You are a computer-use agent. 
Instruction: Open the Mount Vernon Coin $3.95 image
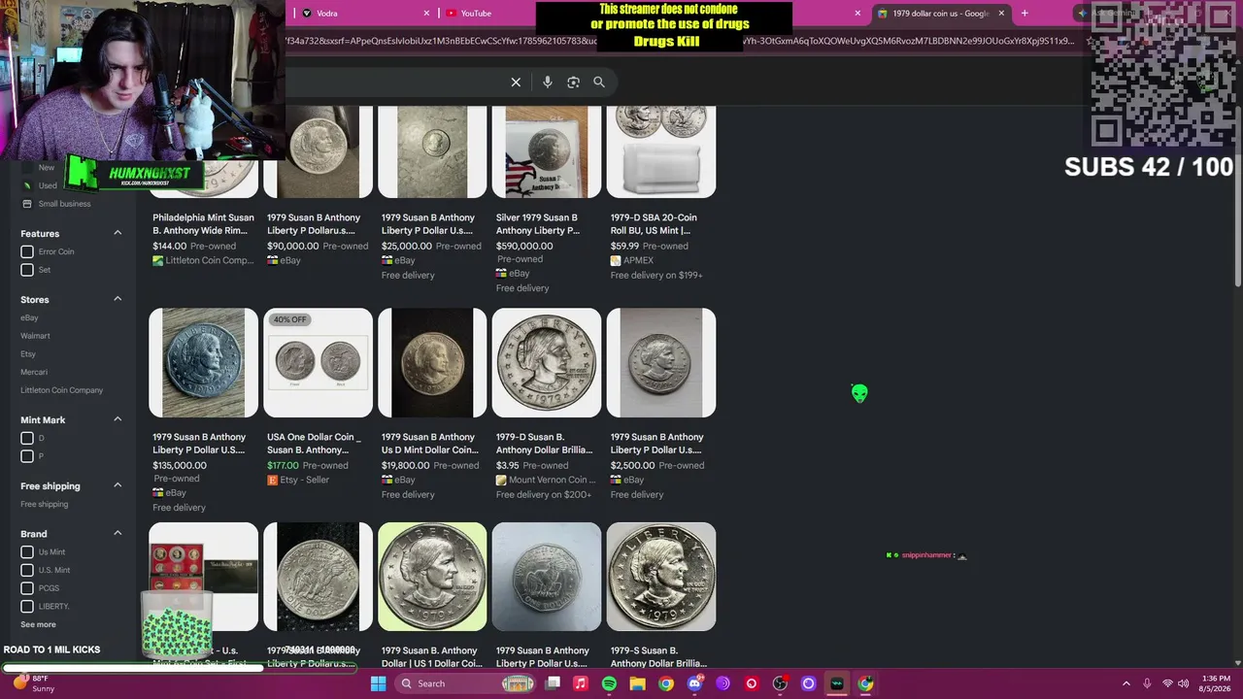(547, 363)
